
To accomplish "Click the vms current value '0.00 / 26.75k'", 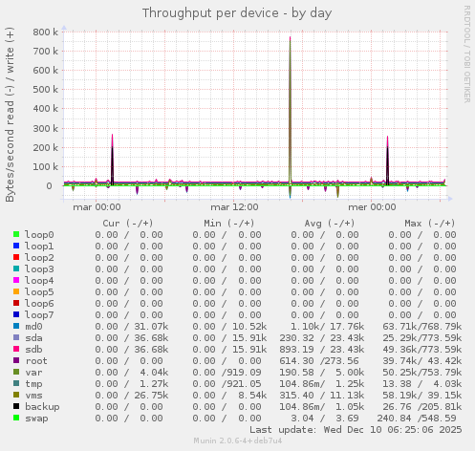I will click(x=132, y=396).
